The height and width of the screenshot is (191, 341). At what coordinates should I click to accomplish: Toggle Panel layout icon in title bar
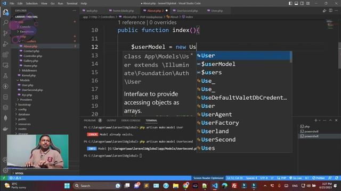tap(296, 3)
